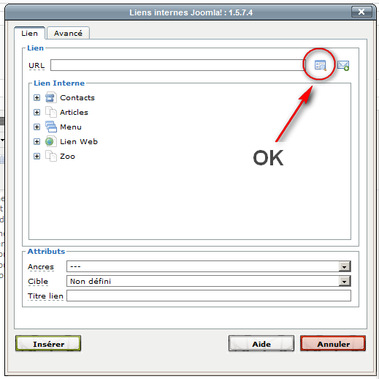Open the browse links icon beside URL
This screenshot has width=379, height=379.
[x=320, y=65]
